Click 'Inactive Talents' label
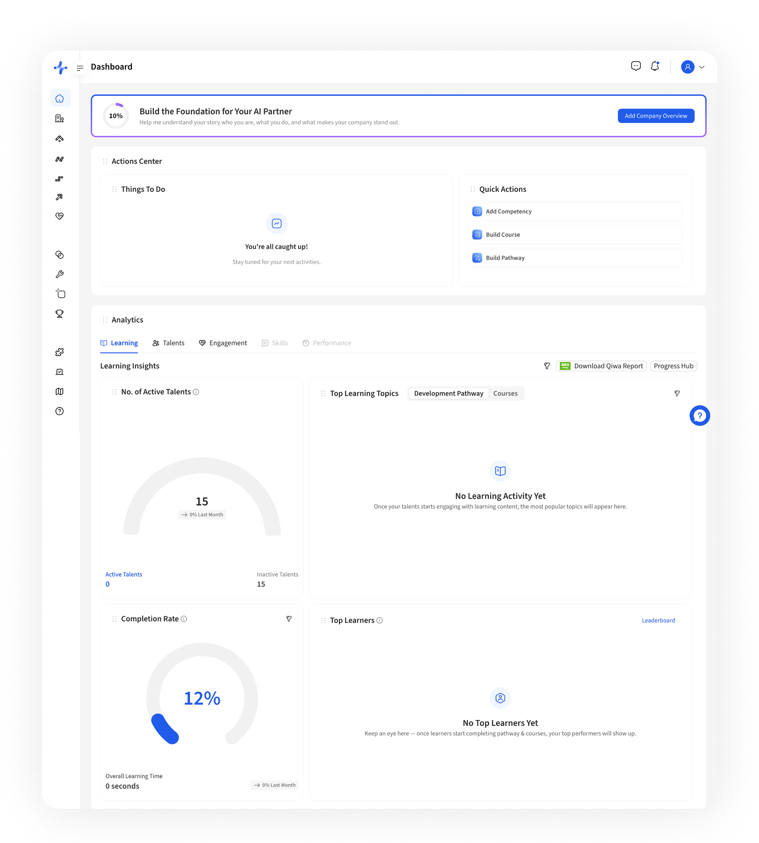Viewport: 759px width, 843px height. click(x=278, y=575)
